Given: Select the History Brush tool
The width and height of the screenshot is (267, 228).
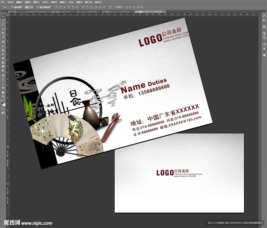Looking at the screenshot, I should (3, 54).
